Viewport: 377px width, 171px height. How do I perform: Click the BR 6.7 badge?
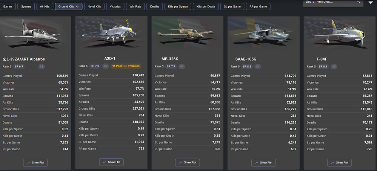pos(19,66)
